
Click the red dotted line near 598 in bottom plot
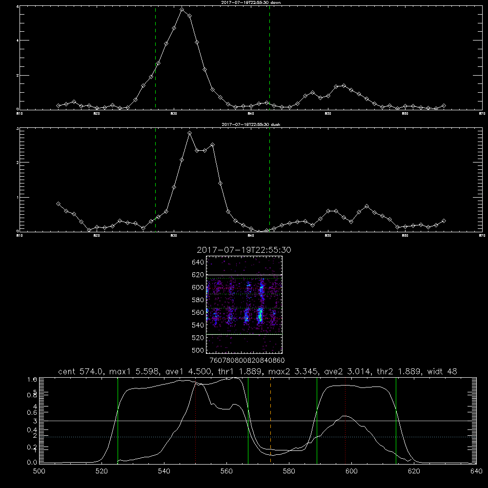[x=346, y=420]
